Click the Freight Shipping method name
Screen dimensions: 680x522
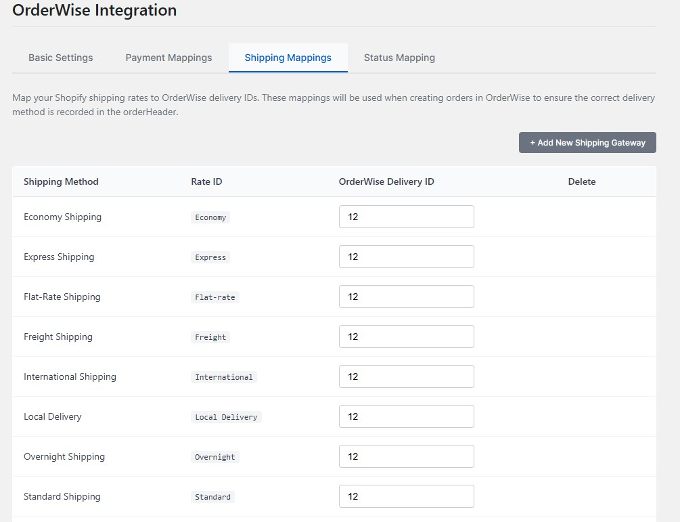pyautogui.click(x=58, y=336)
